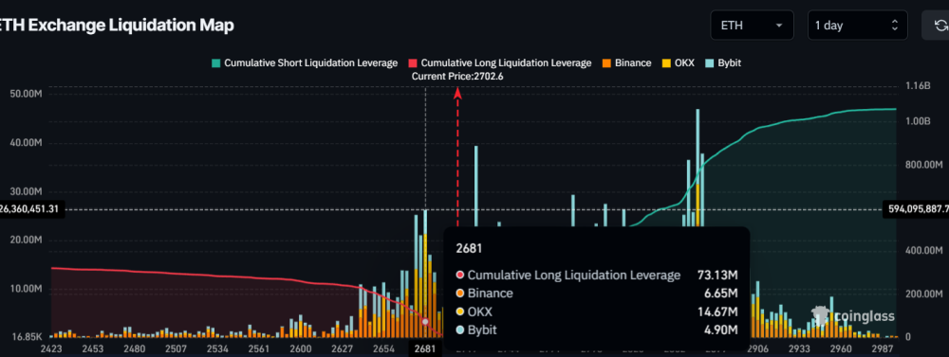Click the orange Binance legend swatch
Viewport: 949px width, 357px height.
(607, 62)
